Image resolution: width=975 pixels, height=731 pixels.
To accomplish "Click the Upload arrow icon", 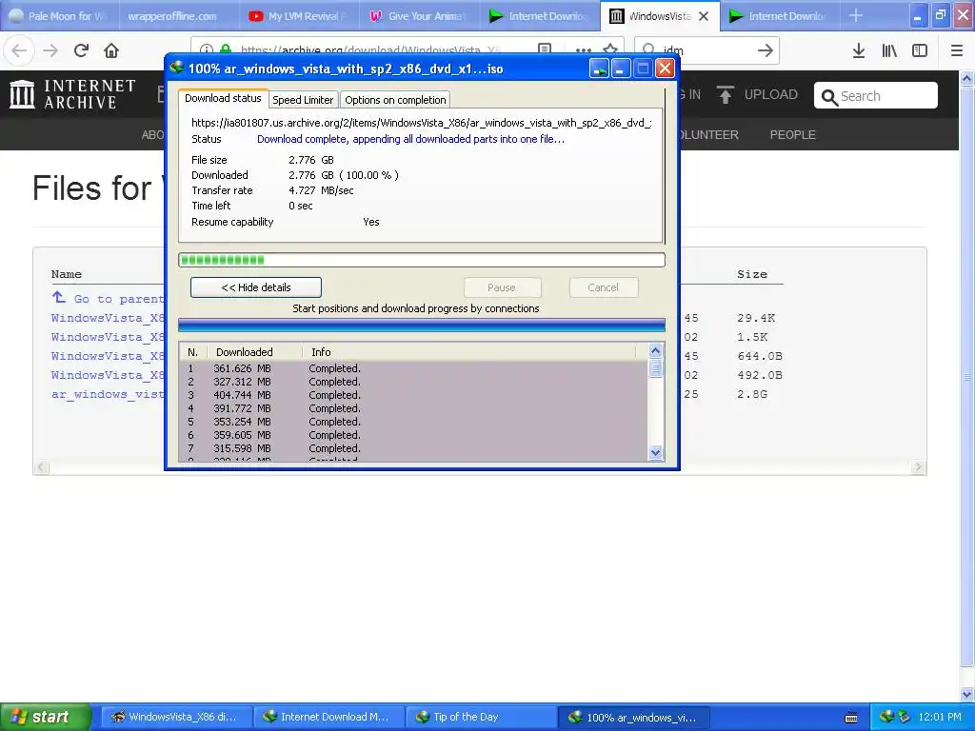I will pos(725,94).
